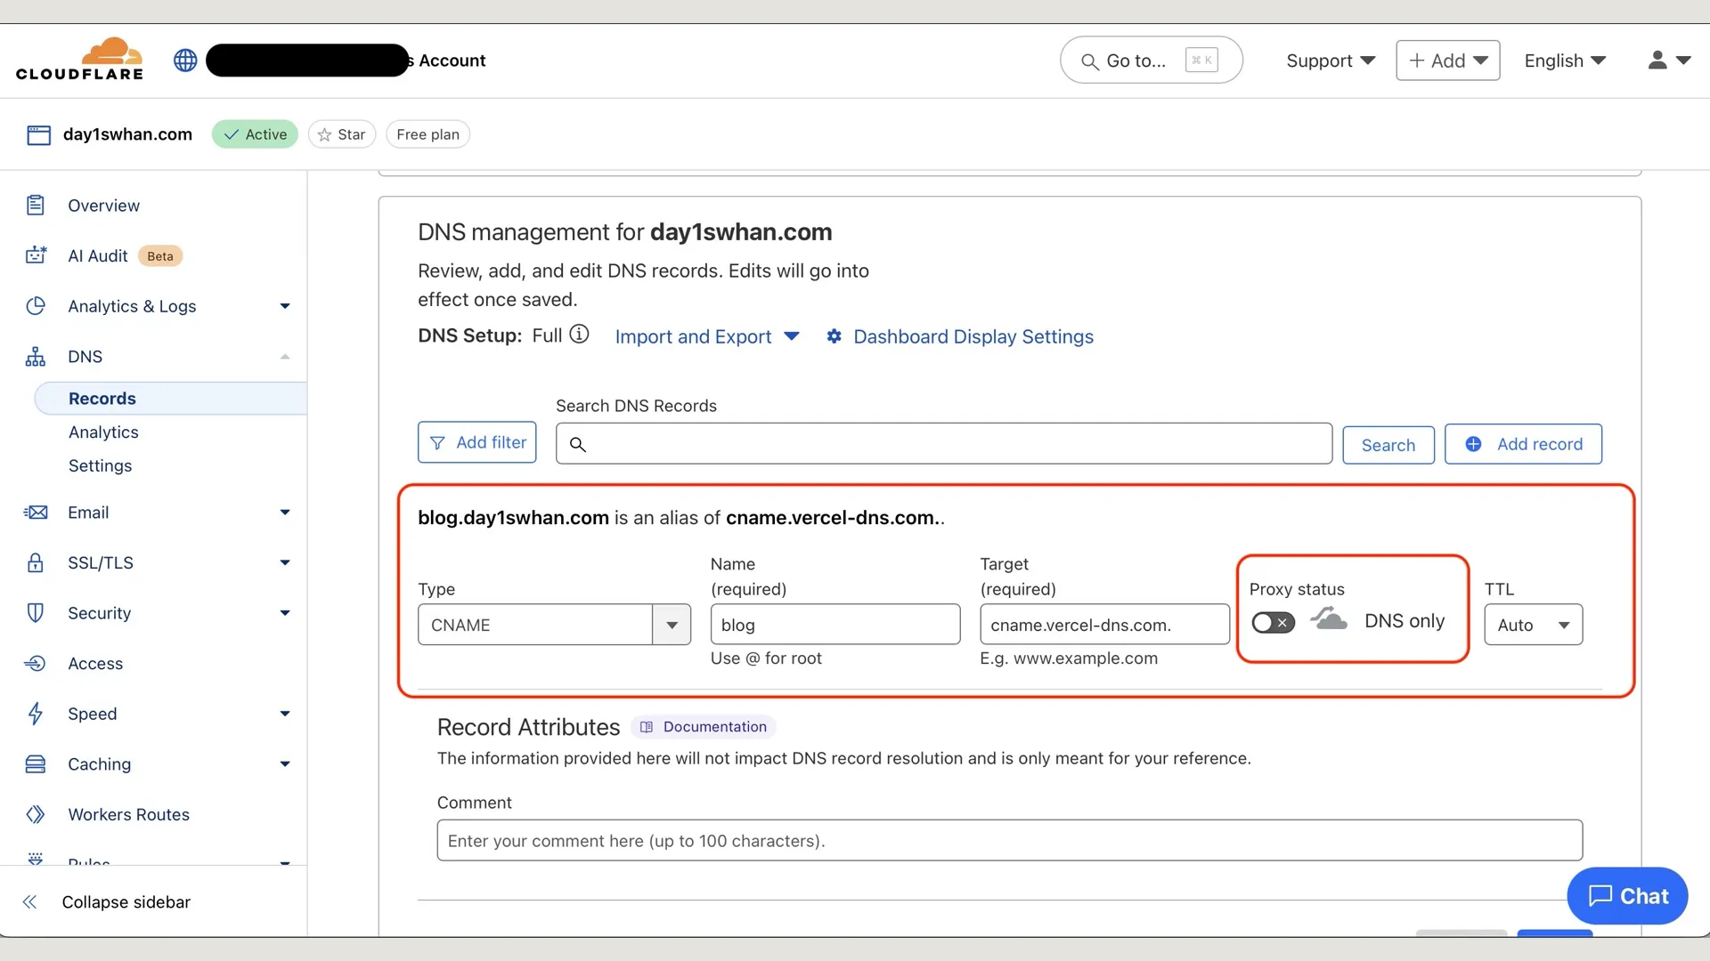This screenshot has width=1710, height=961.
Task: Click the Dashboard Display Settings gear icon
Action: pyautogui.click(x=834, y=336)
